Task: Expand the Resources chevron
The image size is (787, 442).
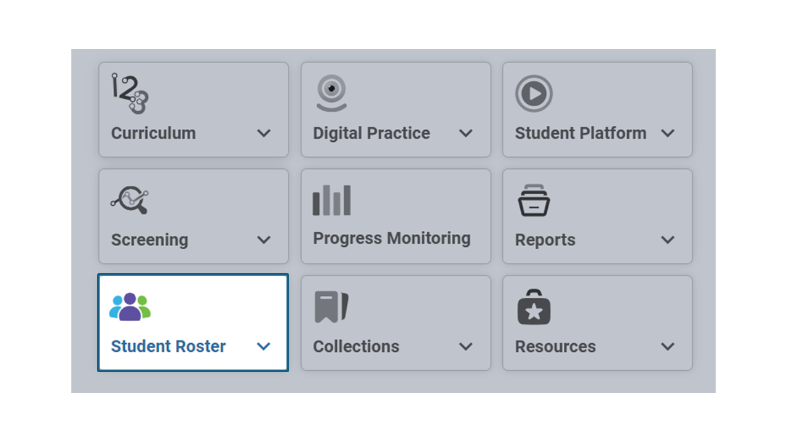Action: pos(668,347)
